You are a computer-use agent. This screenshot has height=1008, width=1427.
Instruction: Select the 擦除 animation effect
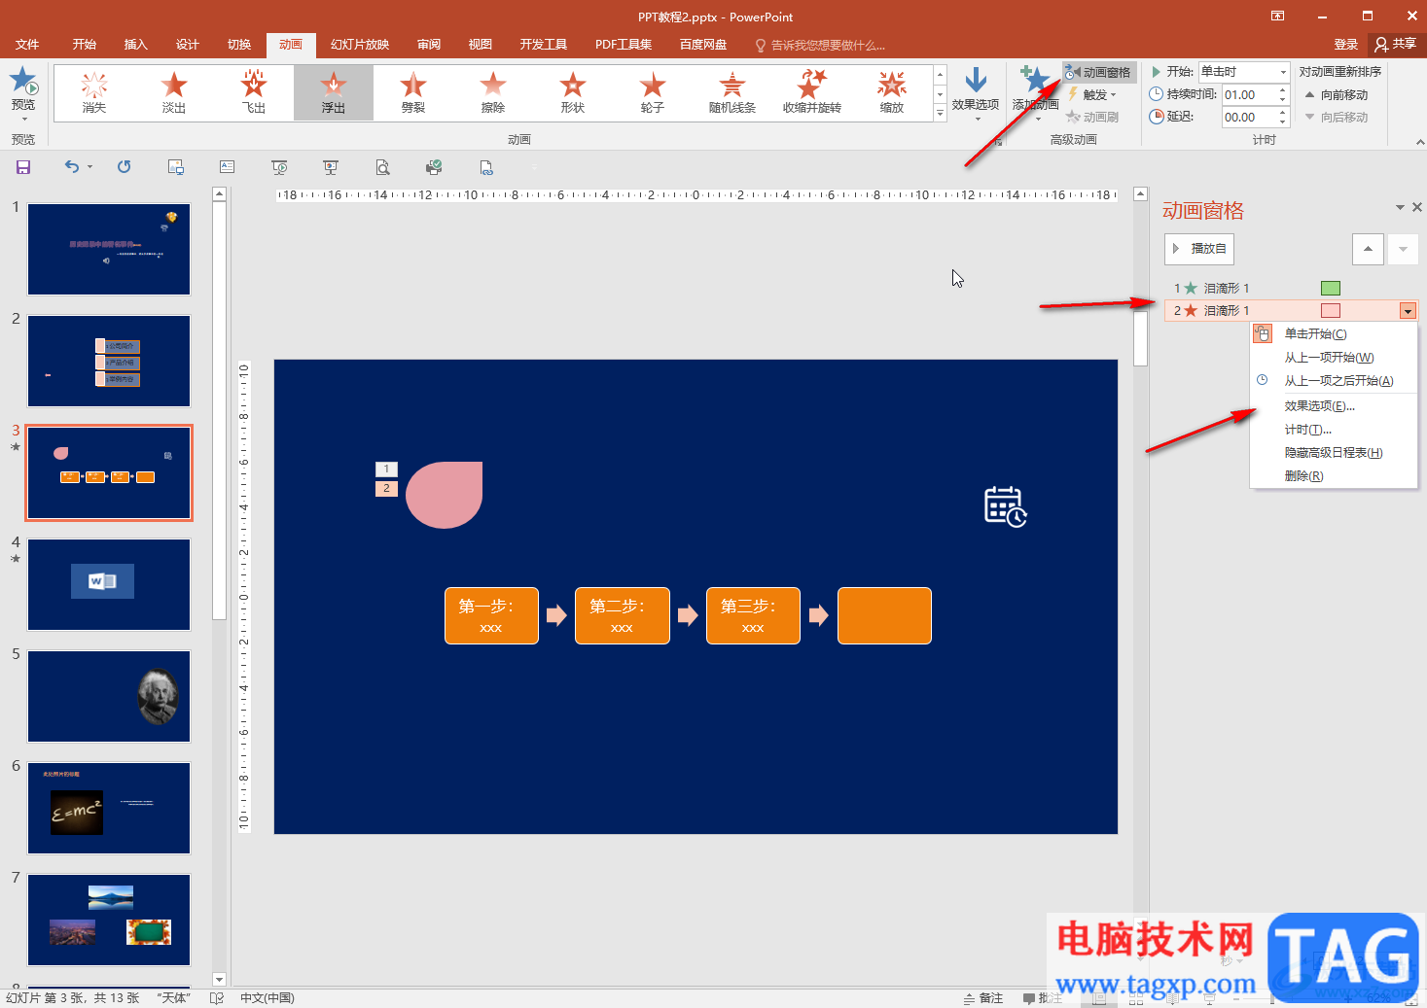click(x=493, y=93)
